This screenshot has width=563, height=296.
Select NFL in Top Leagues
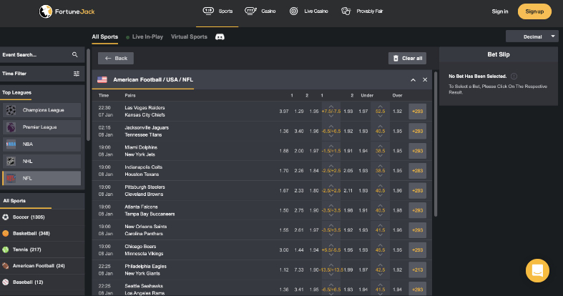click(41, 178)
